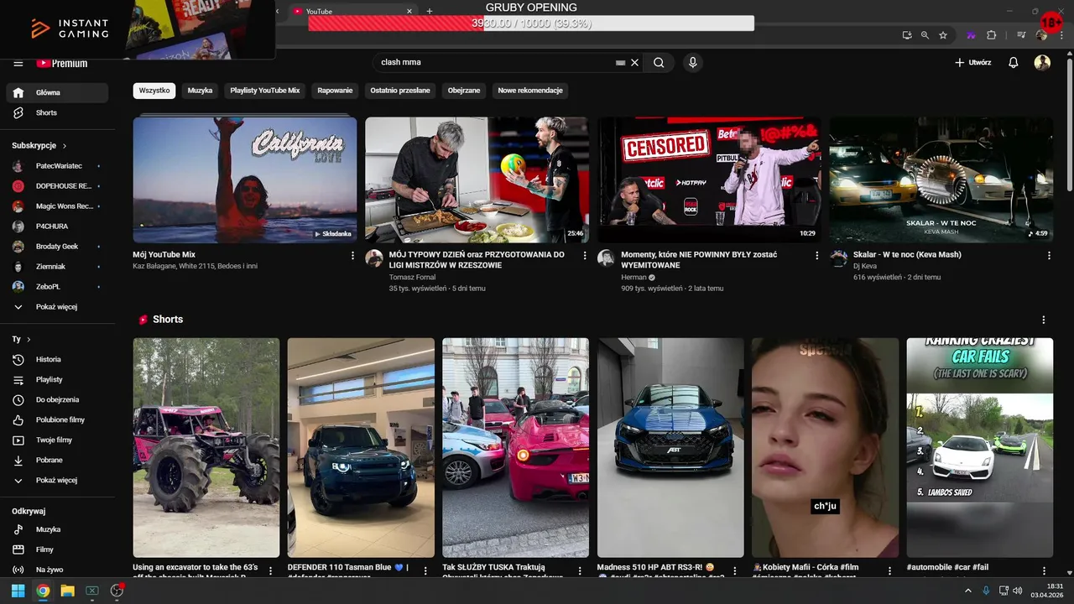Open a new Chrome tab with plus
1074x604 pixels.
pos(430,11)
